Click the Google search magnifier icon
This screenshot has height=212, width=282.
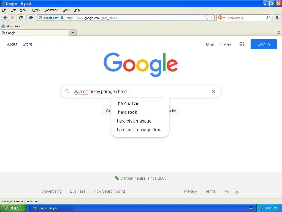tap(67, 91)
